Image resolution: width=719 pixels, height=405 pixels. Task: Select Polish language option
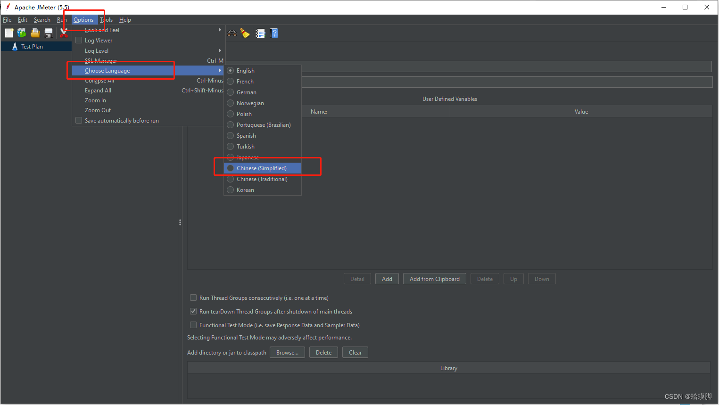pyautogui.click(x=263, y=114)
